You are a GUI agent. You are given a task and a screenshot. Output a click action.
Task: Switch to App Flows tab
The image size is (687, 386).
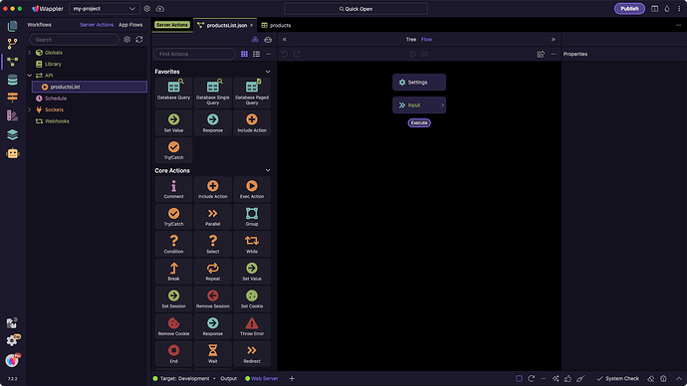pyautogui.click(x=130, y=25)
